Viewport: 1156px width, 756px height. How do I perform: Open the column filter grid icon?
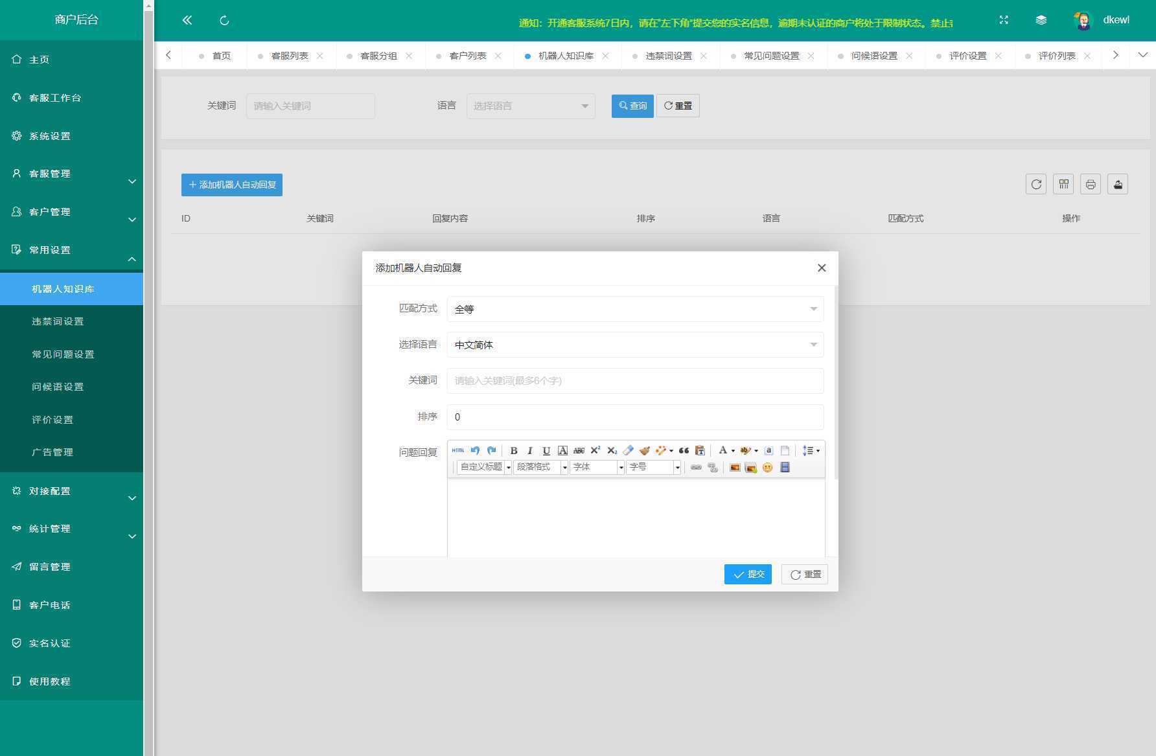[x=1063, y=185]
